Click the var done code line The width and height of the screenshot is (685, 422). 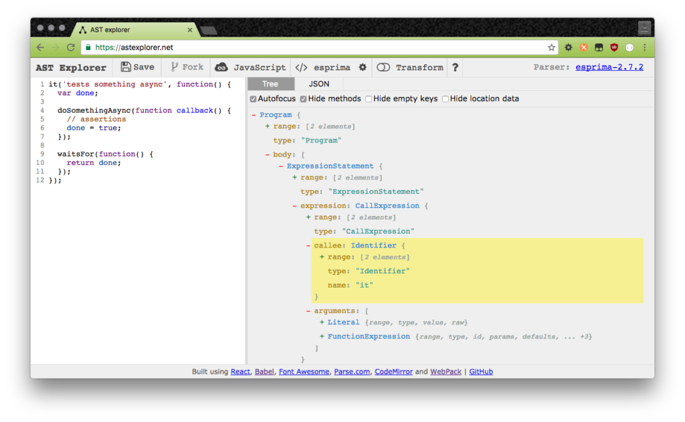click(78, 93)
